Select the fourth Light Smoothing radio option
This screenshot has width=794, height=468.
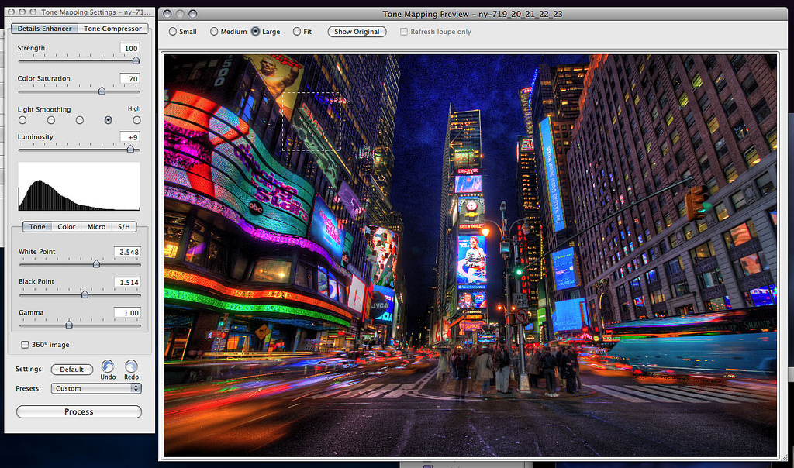click(x=108, y=120)
